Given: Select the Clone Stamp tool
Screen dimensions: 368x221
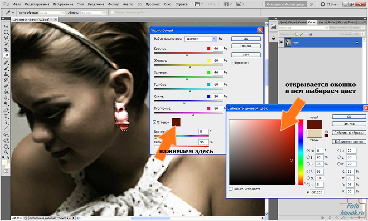Looking at the screenshot, I should (x=6, y=74).
